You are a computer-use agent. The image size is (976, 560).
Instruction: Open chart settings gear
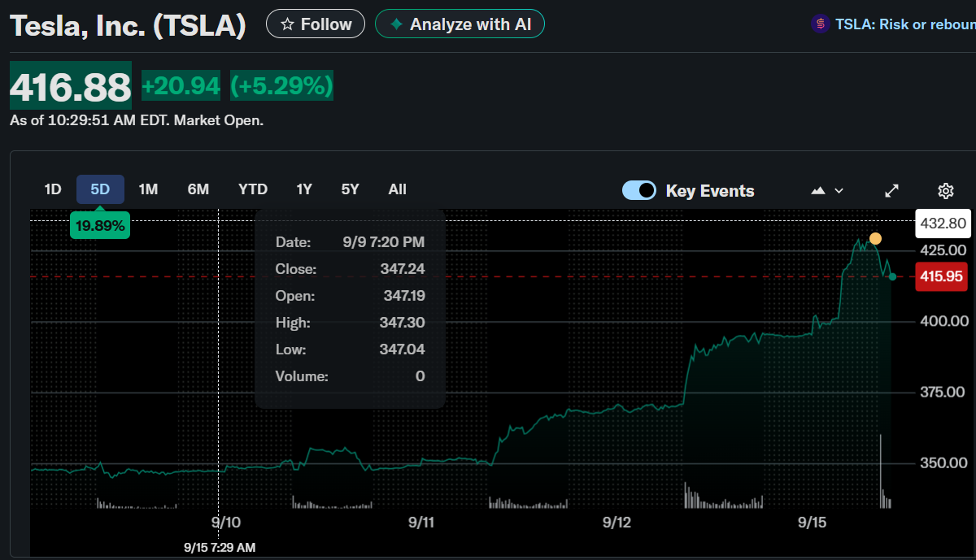[945, 191]
